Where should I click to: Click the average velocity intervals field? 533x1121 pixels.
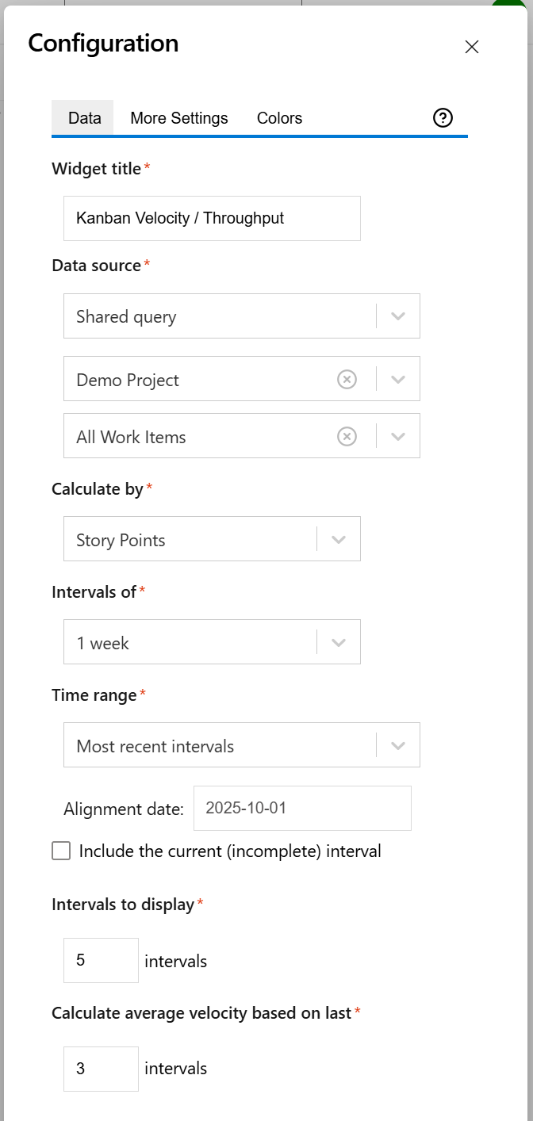[101, 1069]
